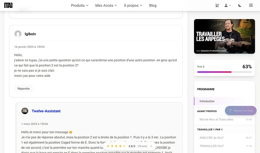260x153 pixels.
Task: Click Twelve-Assistant's avatar logo
Action: point(25,111)
